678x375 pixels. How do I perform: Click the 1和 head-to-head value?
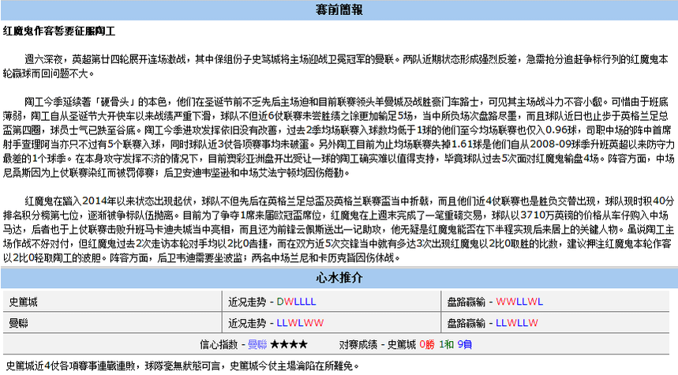coord(446,344)
